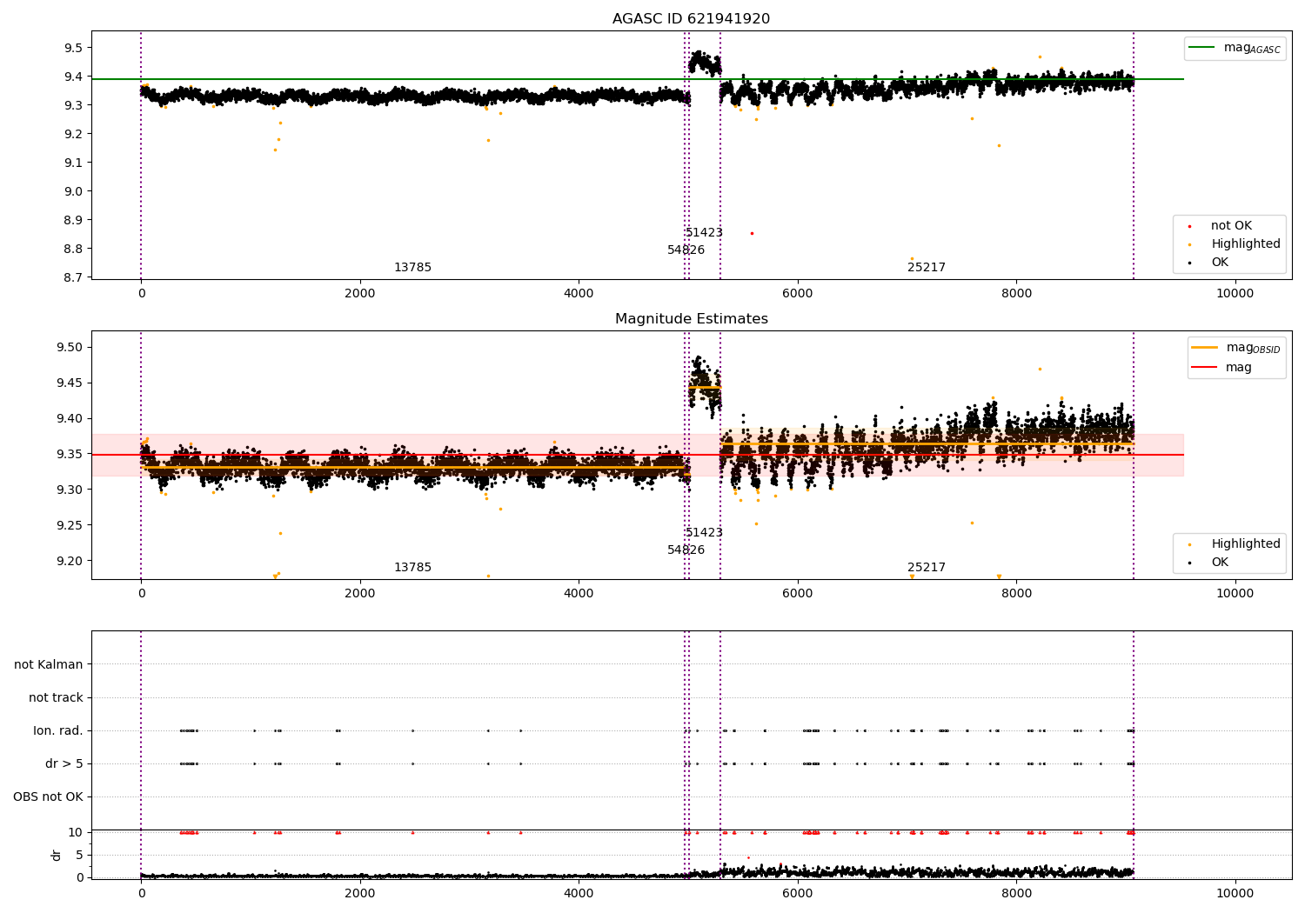Image resolution: width=1305 pixels, height=913 pixels.
Task: Click the 10000 x-axis tick under the dr plot
Action: tap(1235, 894)
